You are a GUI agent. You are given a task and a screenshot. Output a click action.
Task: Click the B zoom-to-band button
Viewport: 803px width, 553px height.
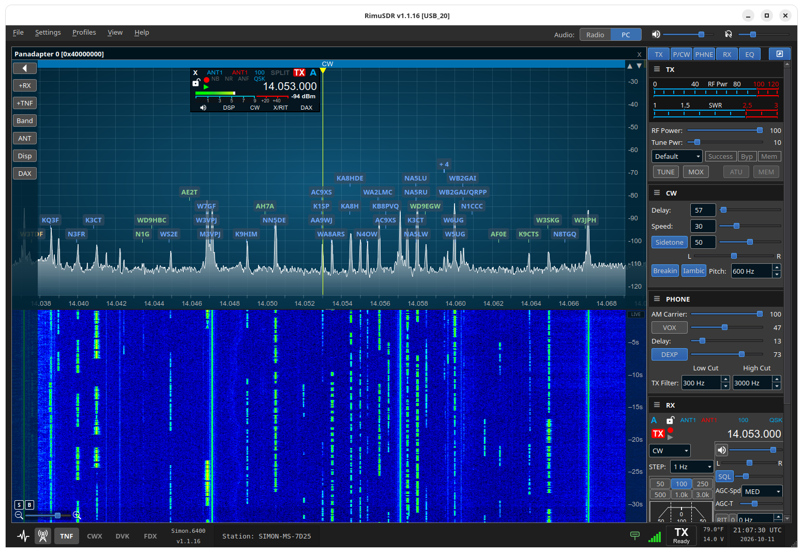click(29, 505)
